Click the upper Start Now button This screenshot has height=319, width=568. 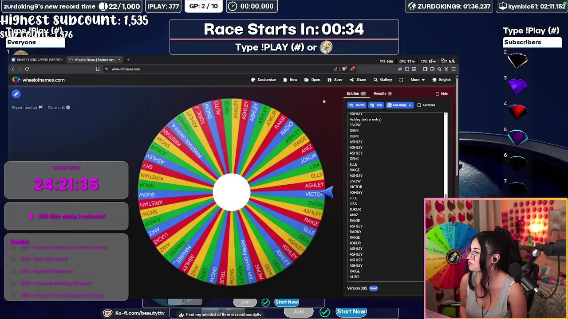click(x=287, y=302)
